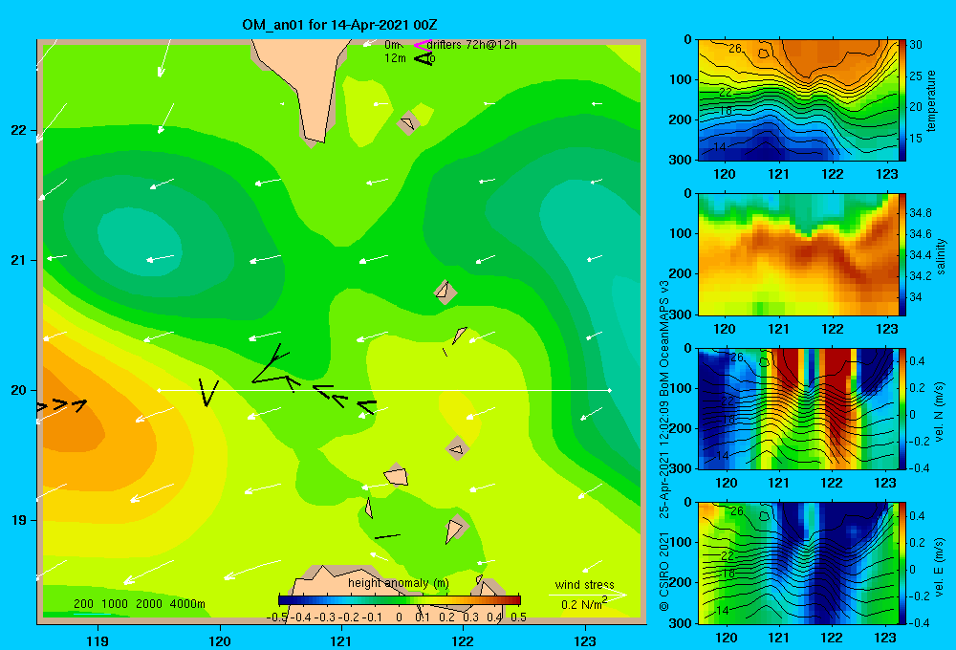Viewport: 956px width, 650px height.
Task: Click the 'wind stress' label
Action: coord(584,584)
